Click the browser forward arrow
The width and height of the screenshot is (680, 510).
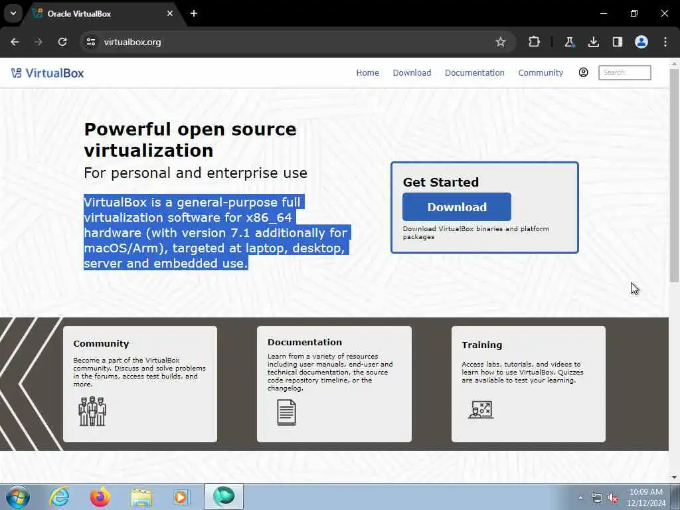39,42
